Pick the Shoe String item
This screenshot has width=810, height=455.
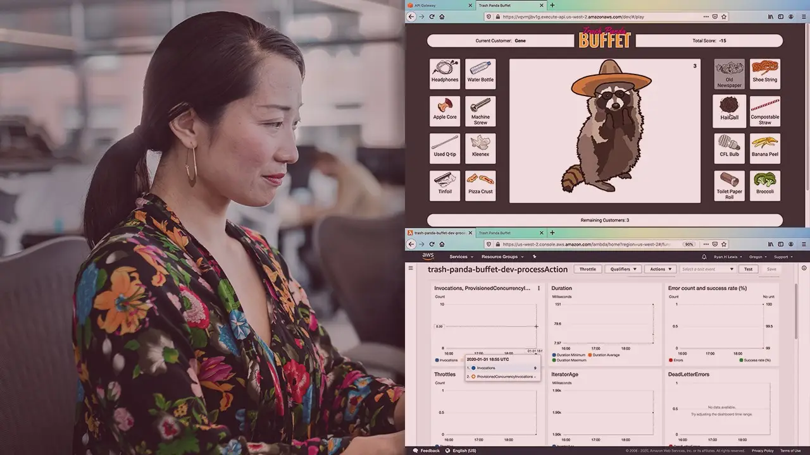coord(765,74)
